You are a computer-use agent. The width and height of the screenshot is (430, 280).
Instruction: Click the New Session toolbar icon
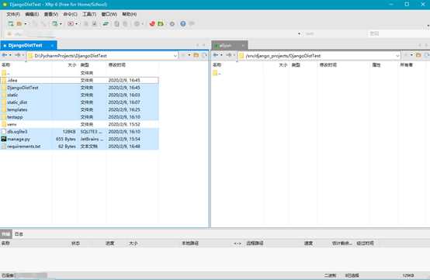coord(11,24)
